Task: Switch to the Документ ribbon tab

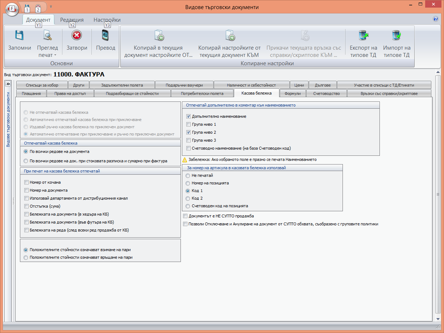Action: [38, 20]
